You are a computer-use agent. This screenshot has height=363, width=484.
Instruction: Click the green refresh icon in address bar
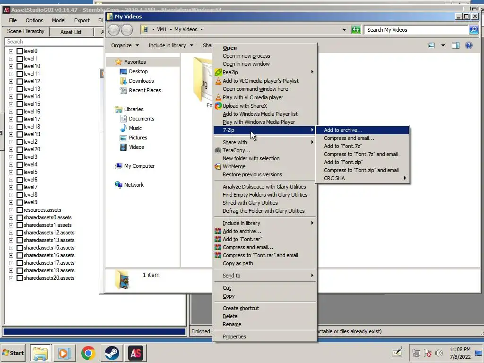[356, 30]
